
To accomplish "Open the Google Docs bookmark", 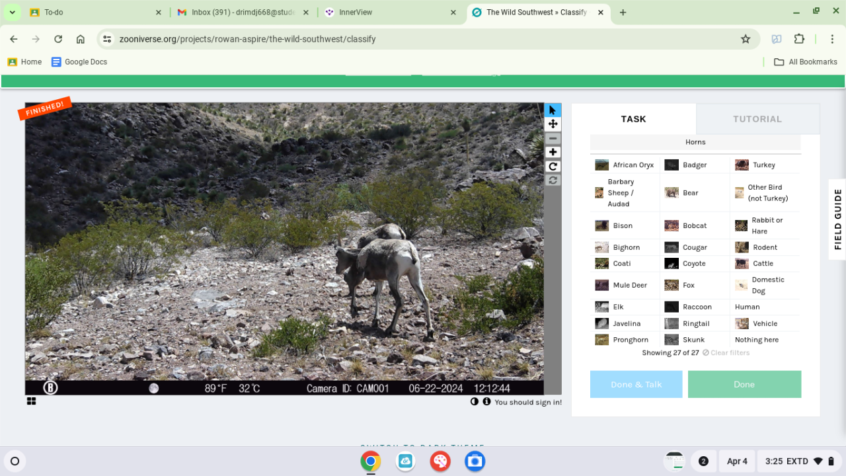I will point(79,62).
